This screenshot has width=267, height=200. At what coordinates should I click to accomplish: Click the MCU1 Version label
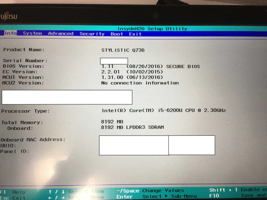pyautogui.click(x=23, y=77)
